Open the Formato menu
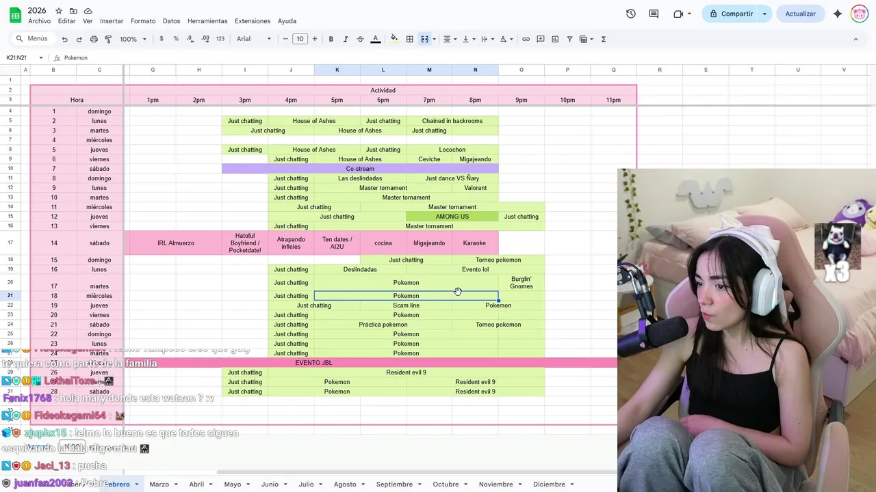The width and height of the screenshot is (876, 492). tap(143, 21)
